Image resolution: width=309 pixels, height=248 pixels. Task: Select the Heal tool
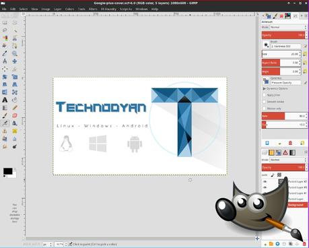point(15,131)
